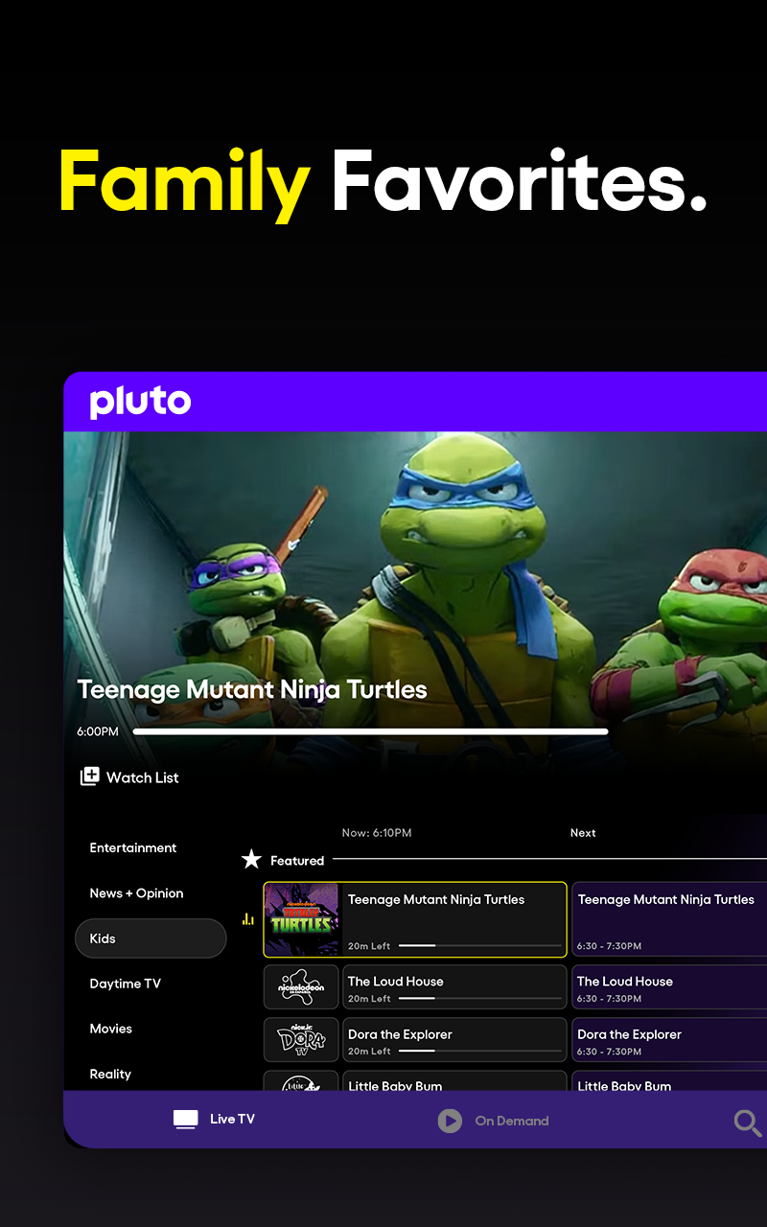The width and height of the screenshot is (767, 1227).
Task: Switch to the Live TV tab
Action: coord(214,1120)
